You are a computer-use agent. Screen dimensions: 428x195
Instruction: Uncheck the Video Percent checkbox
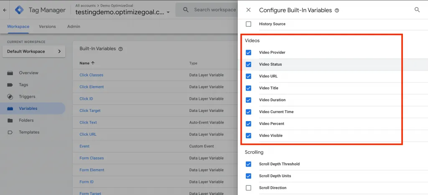pyautogui.click(x=248, y=124)
